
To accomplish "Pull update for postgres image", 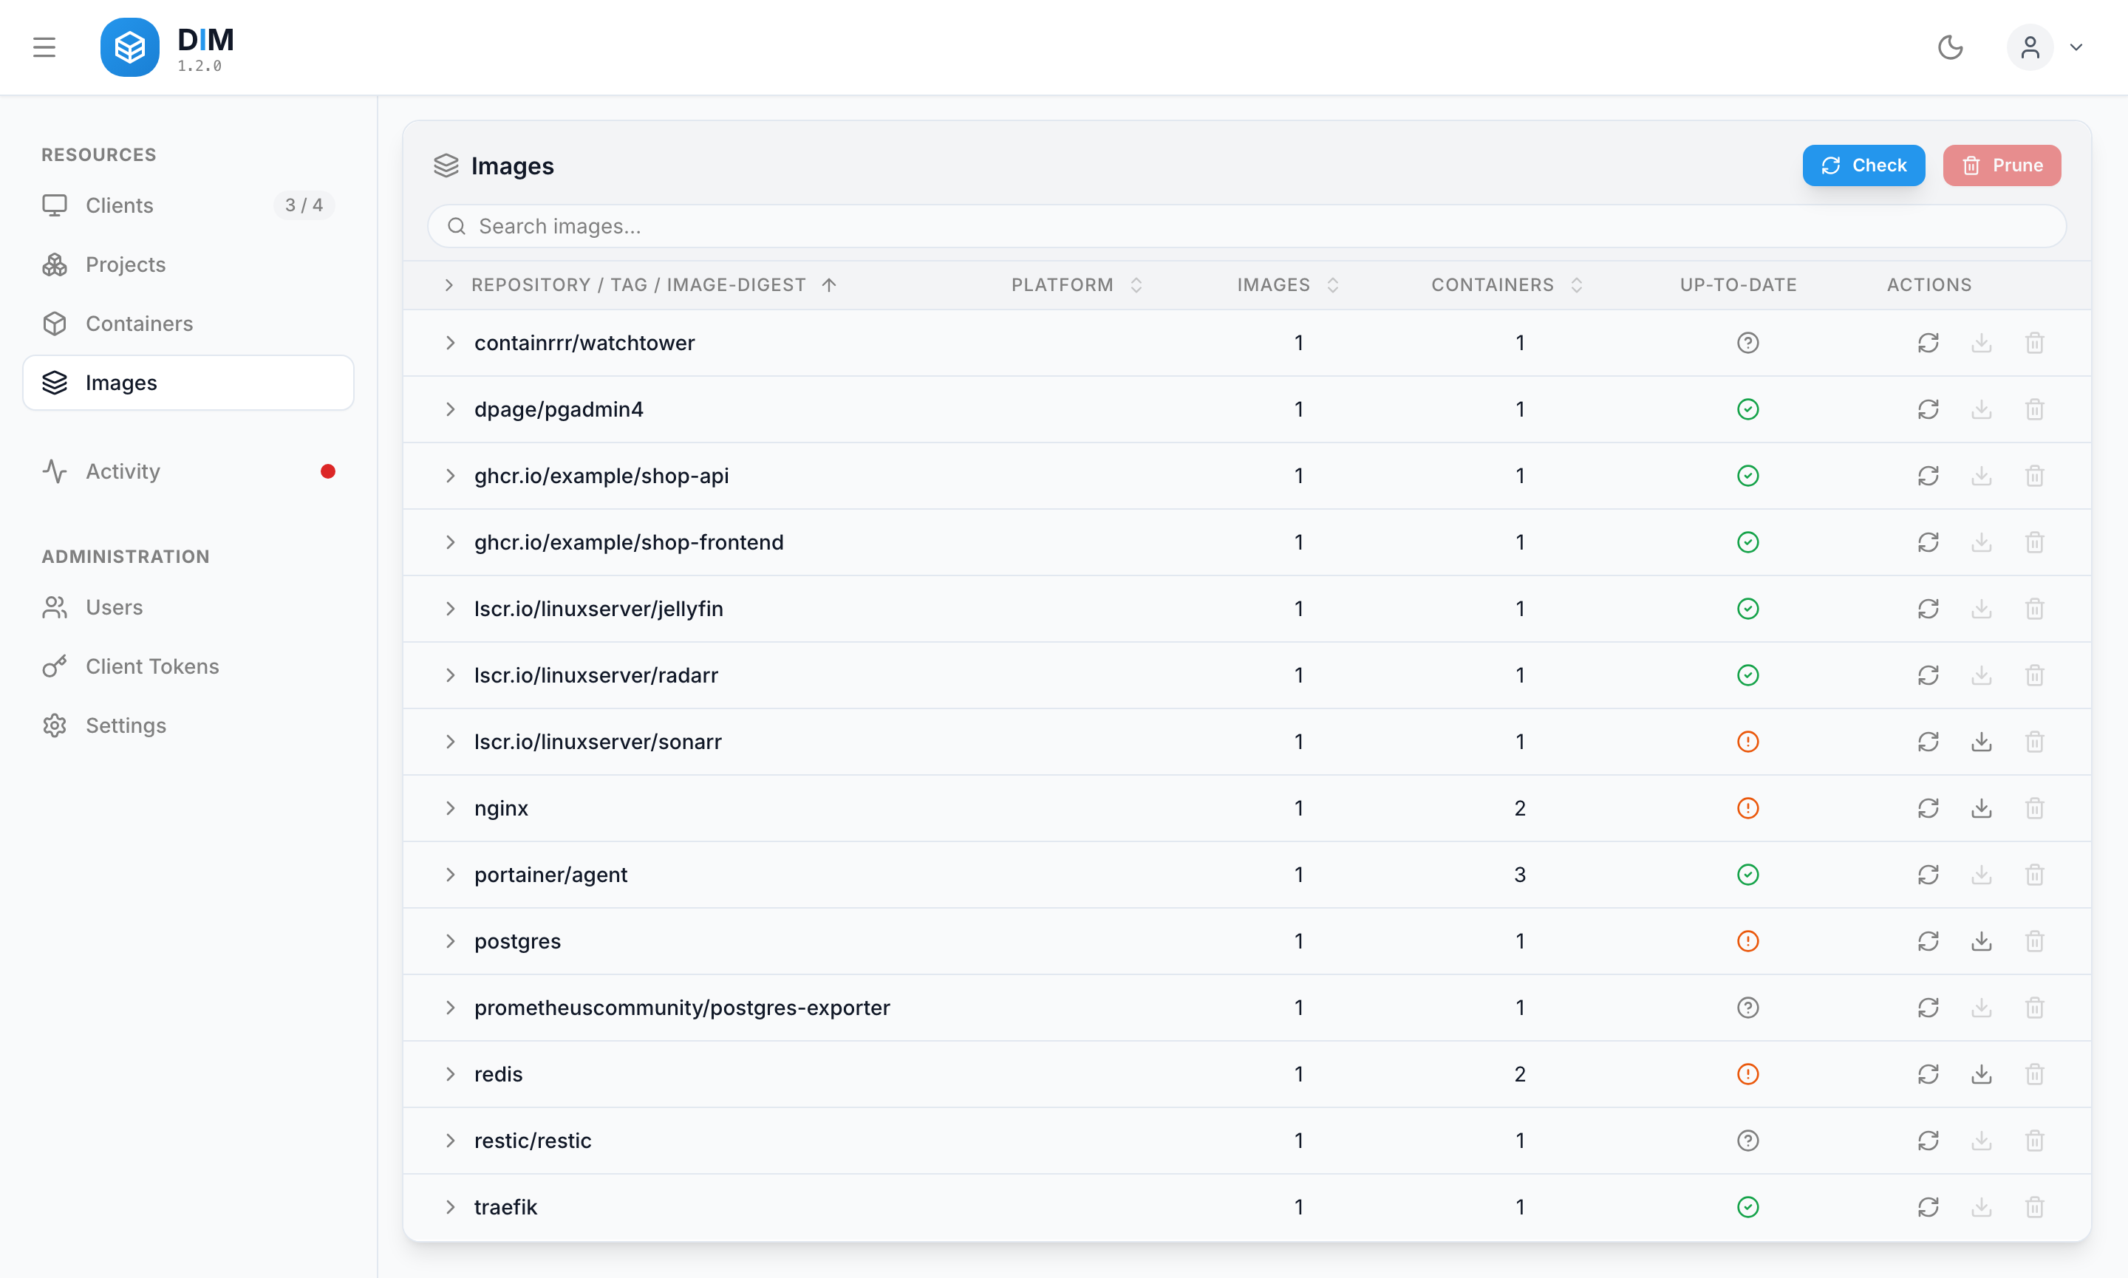I will pyautogui.click(x=1982, y=941).
